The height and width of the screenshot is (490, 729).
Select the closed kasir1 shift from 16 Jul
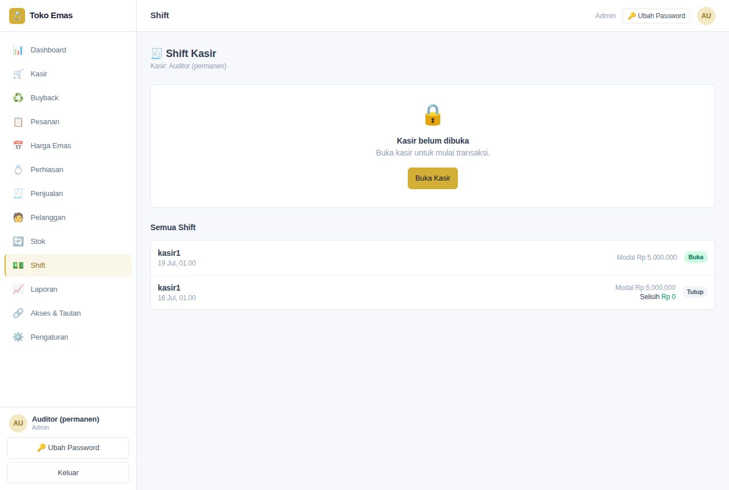pyautogui.click(x=433, y=292)
